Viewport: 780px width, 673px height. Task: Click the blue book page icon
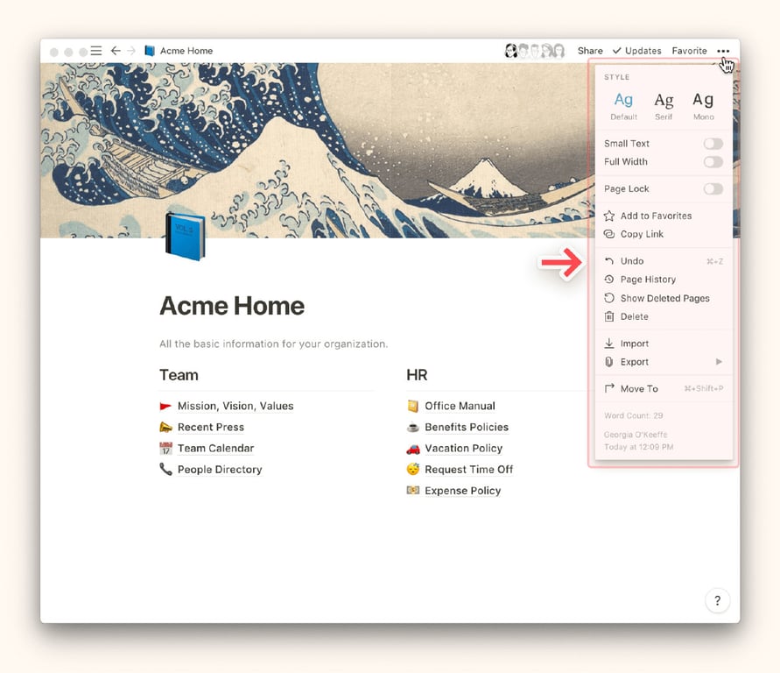(185, 237)
